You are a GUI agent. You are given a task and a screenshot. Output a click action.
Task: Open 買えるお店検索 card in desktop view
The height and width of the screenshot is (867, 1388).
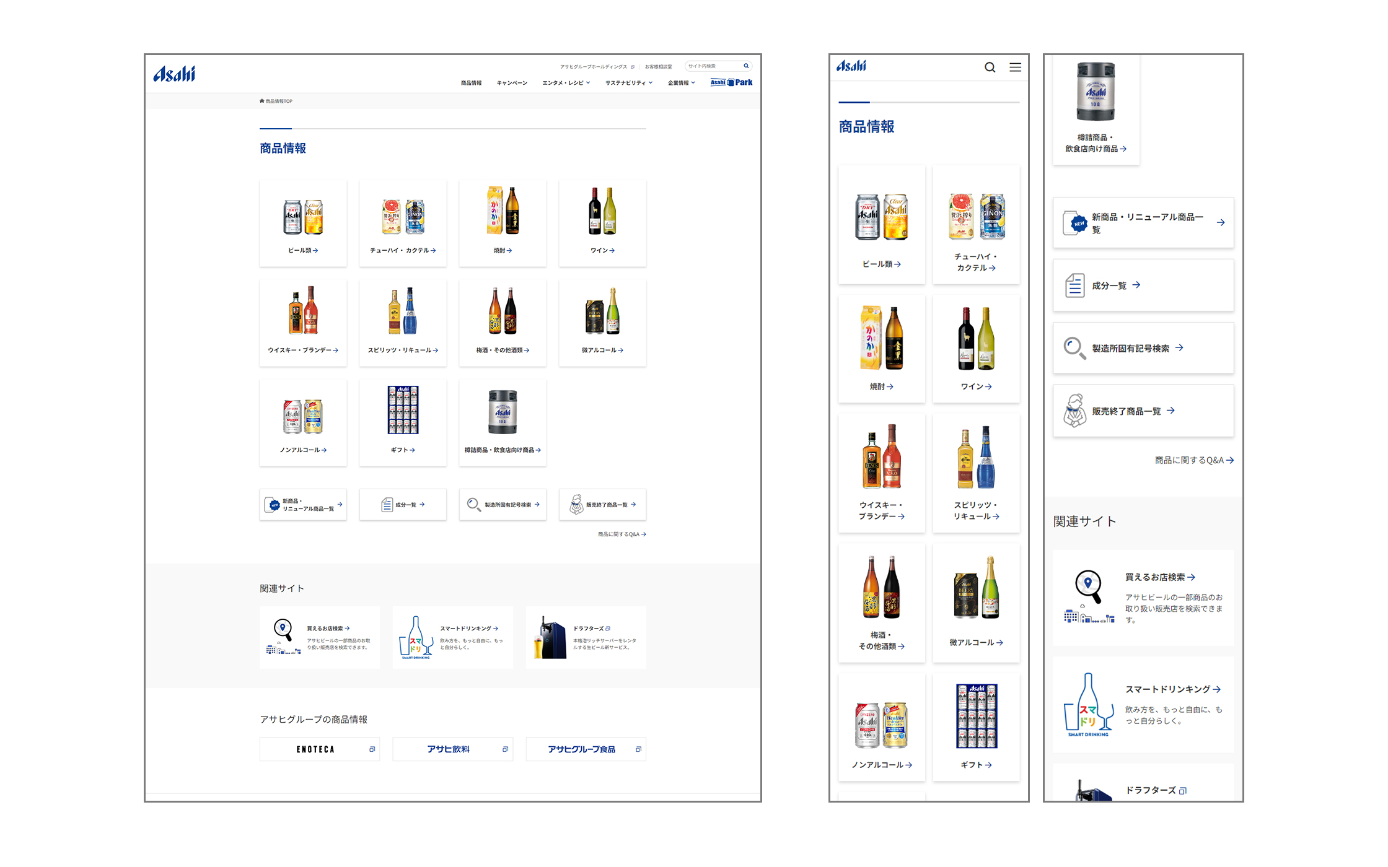point(320,637)
